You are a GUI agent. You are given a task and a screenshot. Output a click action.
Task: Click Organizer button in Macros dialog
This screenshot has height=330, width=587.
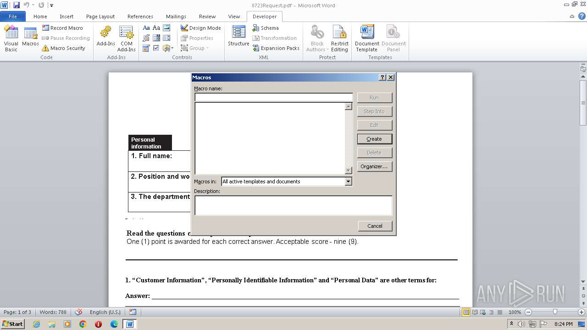pyautogui.click(x=374, y=166)
